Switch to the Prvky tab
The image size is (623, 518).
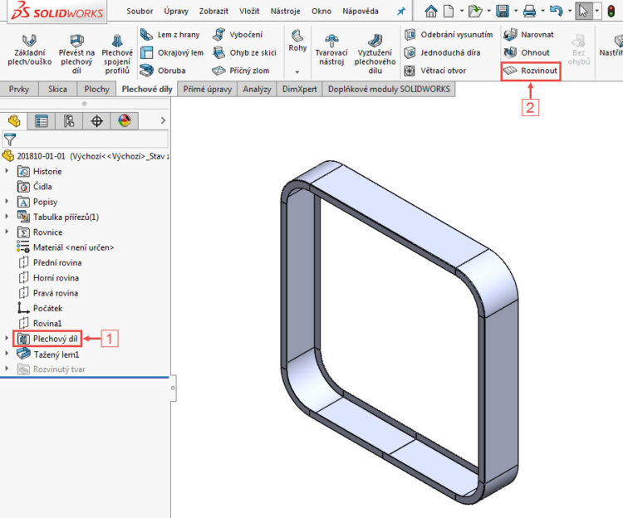18,90
